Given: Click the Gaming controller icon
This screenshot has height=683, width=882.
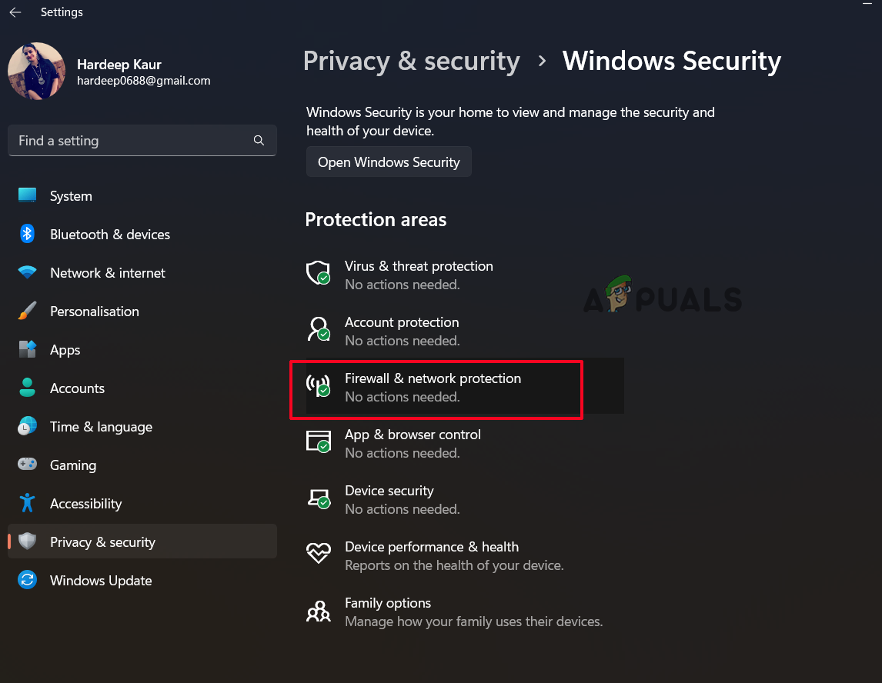Looking at the screenshot, I should coord(27,465).
